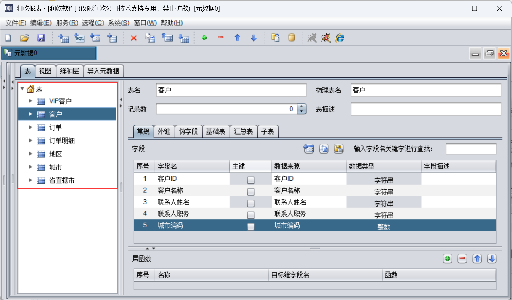Screen dimensions: 512x300
Task: Click the field name keyword search box
Action: [x=471, y=149]
